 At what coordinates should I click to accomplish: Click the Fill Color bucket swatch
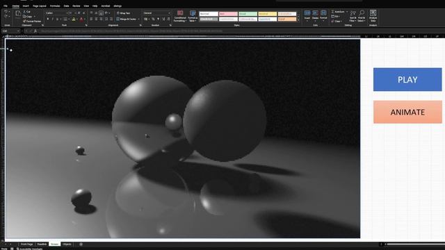point(74,19)
